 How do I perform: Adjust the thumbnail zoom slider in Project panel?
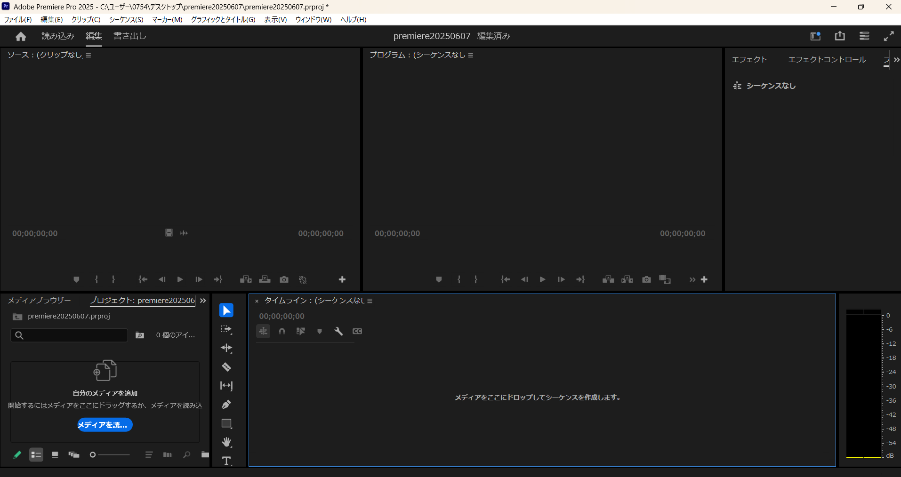coord(93,455)
